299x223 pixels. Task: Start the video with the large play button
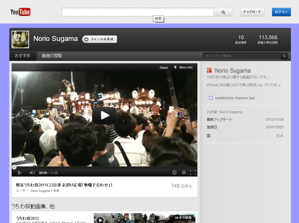click(x=105, y=116)
